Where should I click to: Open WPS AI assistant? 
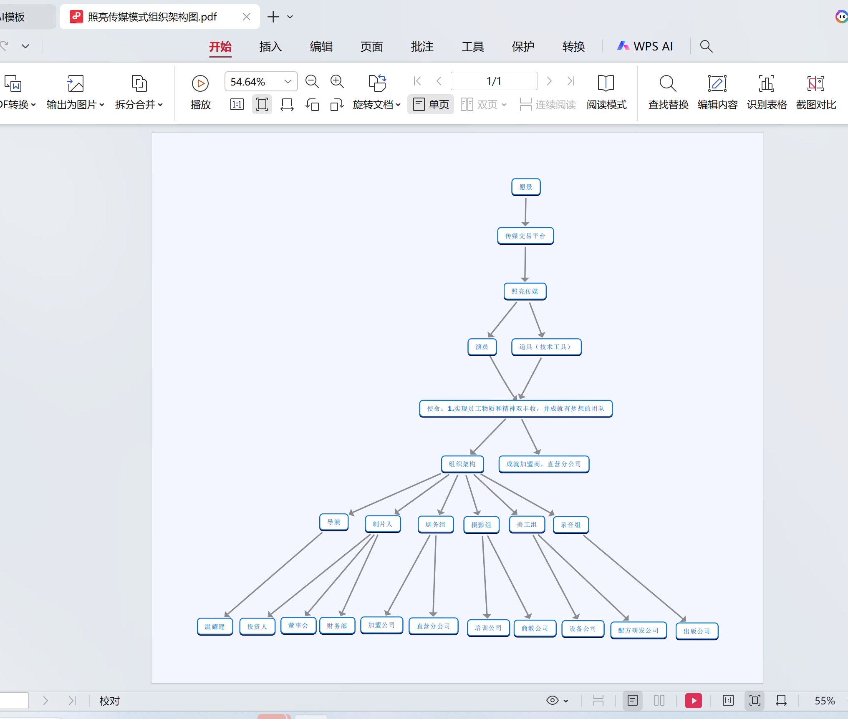[x=645, y=46]
